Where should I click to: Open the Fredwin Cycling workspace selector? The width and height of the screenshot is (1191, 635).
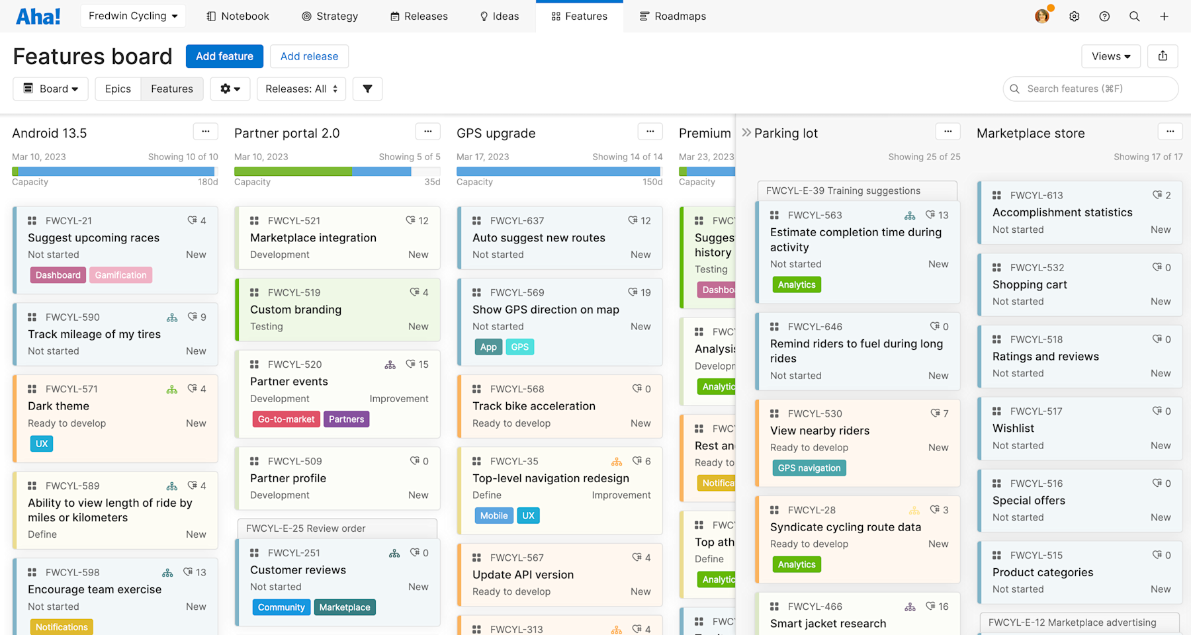pos(132,16)
